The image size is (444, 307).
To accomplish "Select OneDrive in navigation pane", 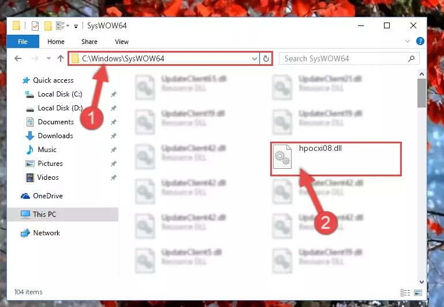I will point(48,196).
